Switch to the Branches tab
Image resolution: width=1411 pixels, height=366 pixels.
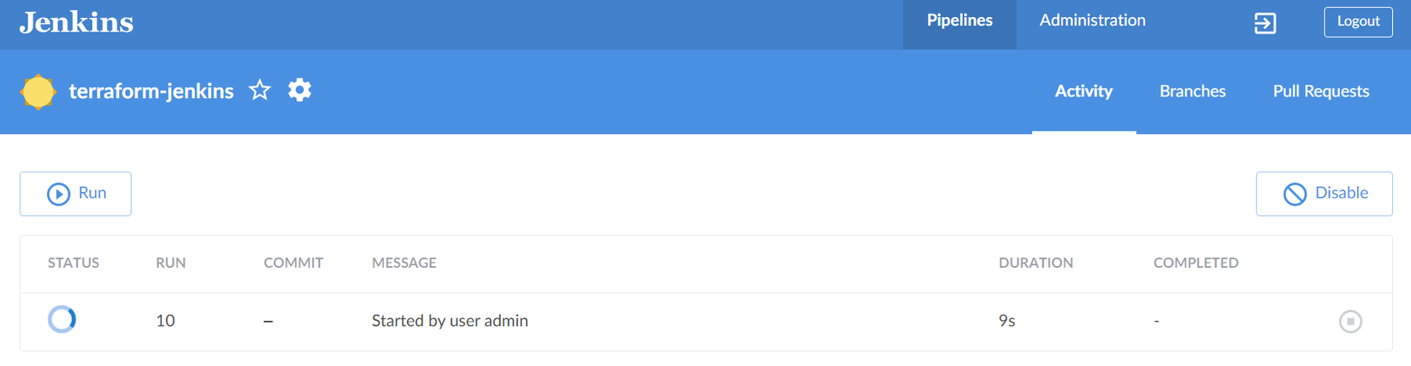pyautogui.click(x=1192, y=91)
